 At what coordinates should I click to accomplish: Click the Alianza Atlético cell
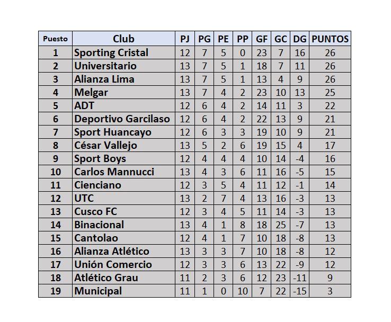[112, 251]
